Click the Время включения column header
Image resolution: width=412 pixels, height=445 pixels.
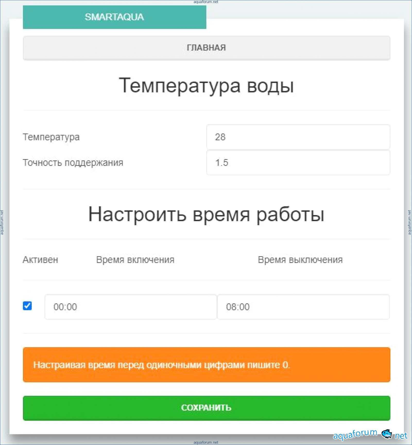(135, 260)
